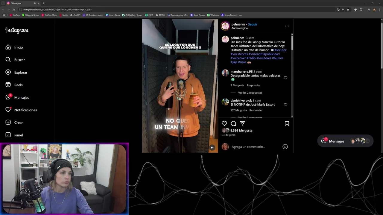View 107 Me gusta on comment

pos(238,110)
